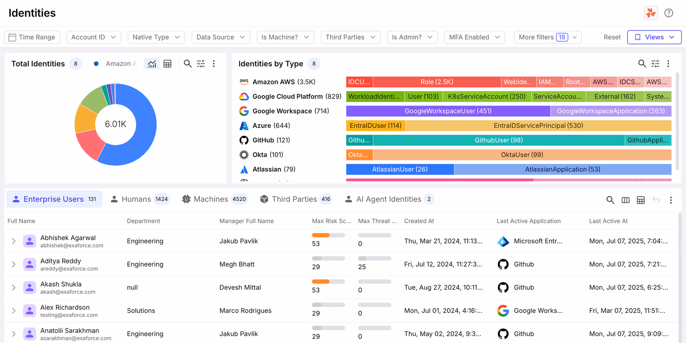Open MFA Enabled filter dropdown
This screenshot has width=686, height=343.
click(x=474, y=37)
